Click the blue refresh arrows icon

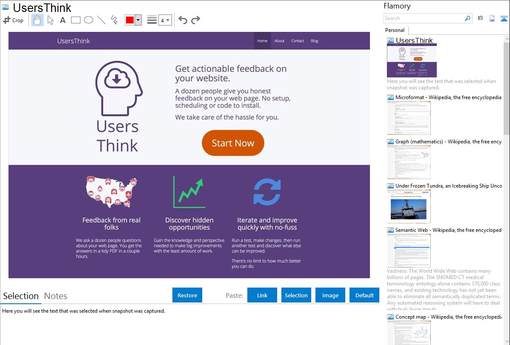click(267, 192)
